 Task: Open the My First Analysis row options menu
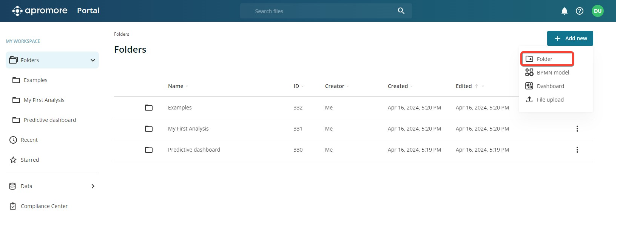[x=577, y=129]
